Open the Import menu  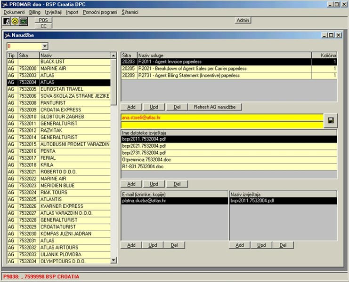point(72,12)
